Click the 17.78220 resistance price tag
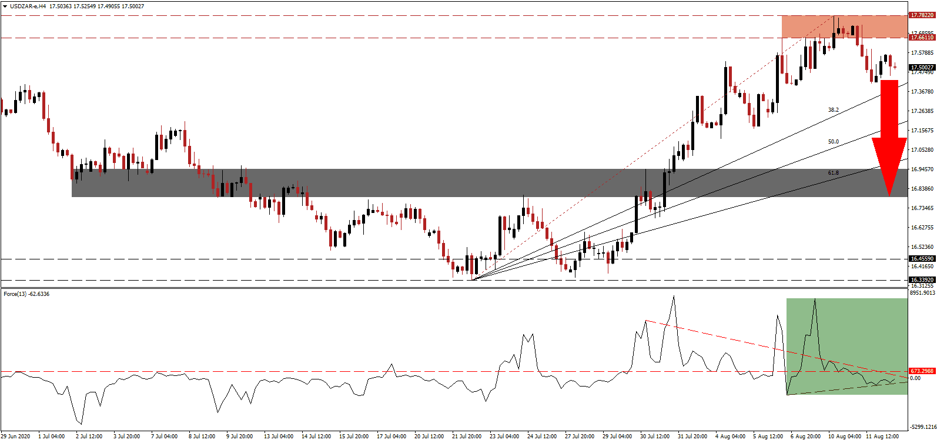The height and width of the screenshot is (443, 937). (x=922, y=15)
